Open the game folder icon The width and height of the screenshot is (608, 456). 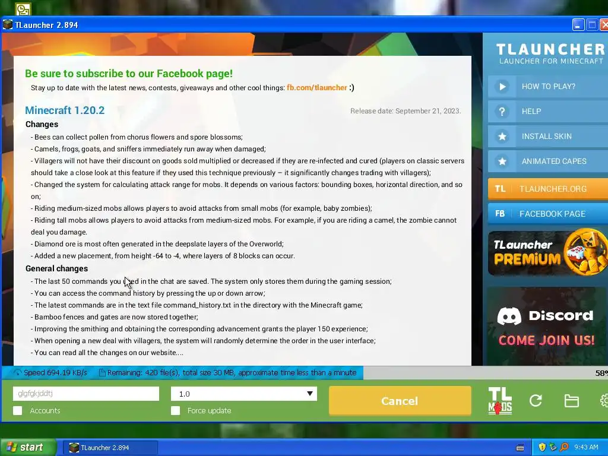[572, 401]
